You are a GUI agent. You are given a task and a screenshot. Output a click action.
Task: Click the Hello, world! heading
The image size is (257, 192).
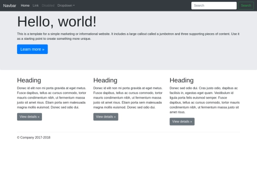pos(57,21)
